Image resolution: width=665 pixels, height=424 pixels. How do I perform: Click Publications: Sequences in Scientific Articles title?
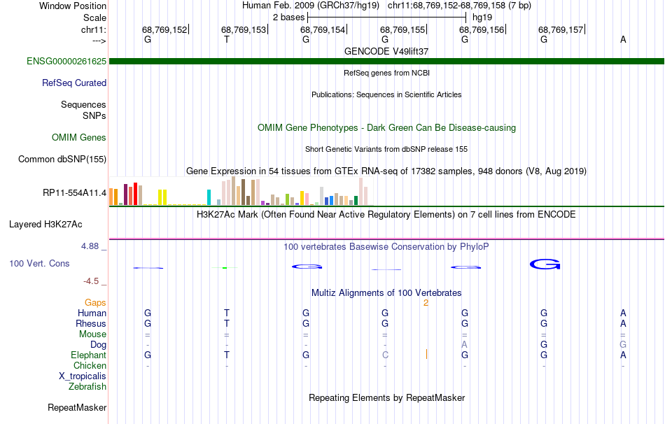pyautogui.click(x=386, y=94)
